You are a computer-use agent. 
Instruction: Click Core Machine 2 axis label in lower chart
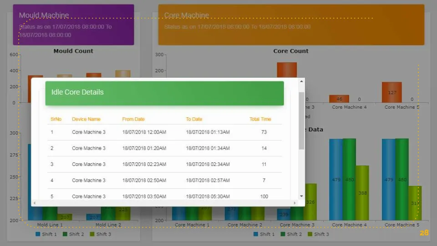[x=245, y=225]
